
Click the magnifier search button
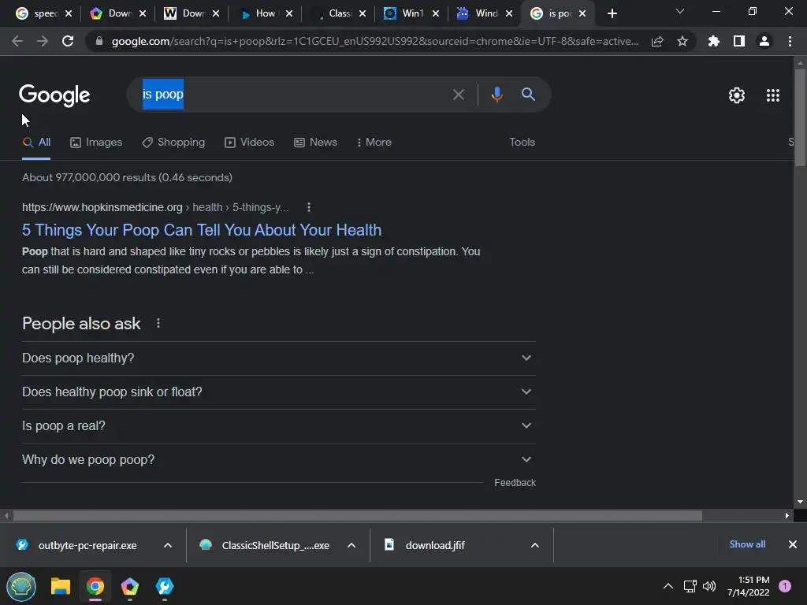(528, 95)
